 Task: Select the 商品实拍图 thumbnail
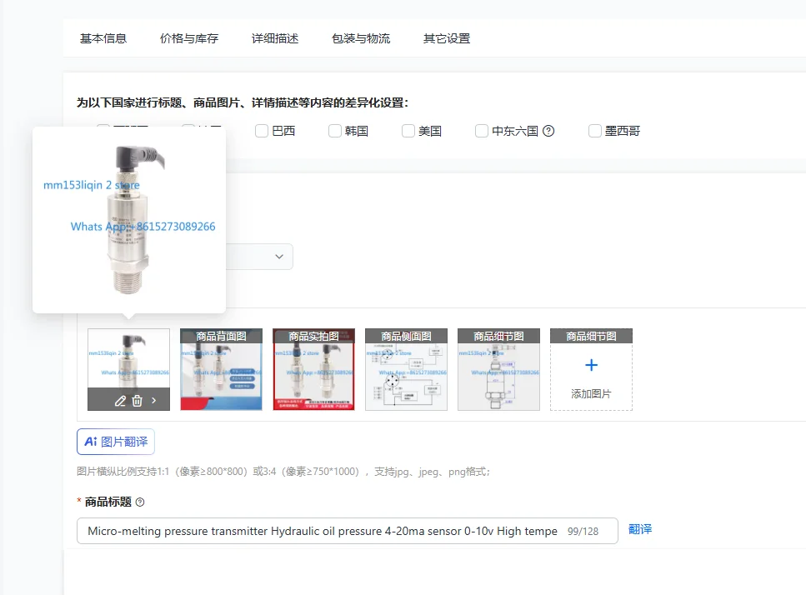click(313, 369)
